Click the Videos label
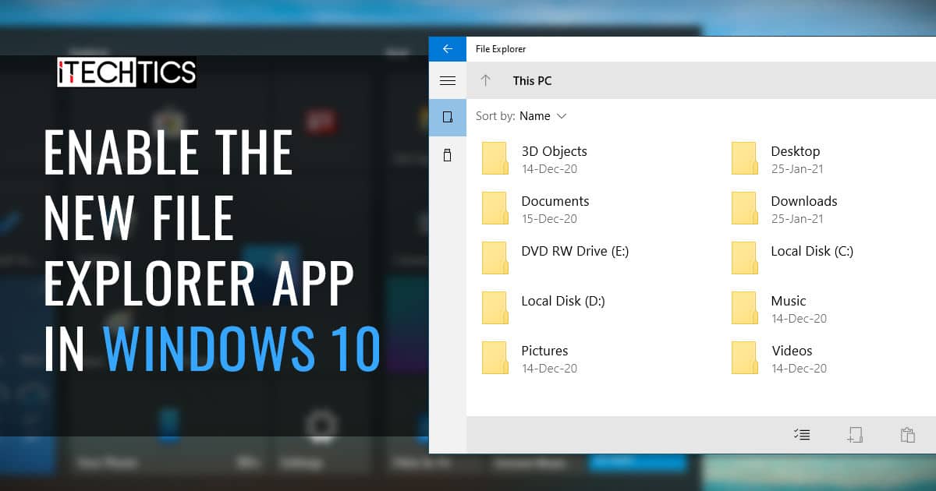Image resolution: width=936 pixels, height=491 pixels. point(792,351)
